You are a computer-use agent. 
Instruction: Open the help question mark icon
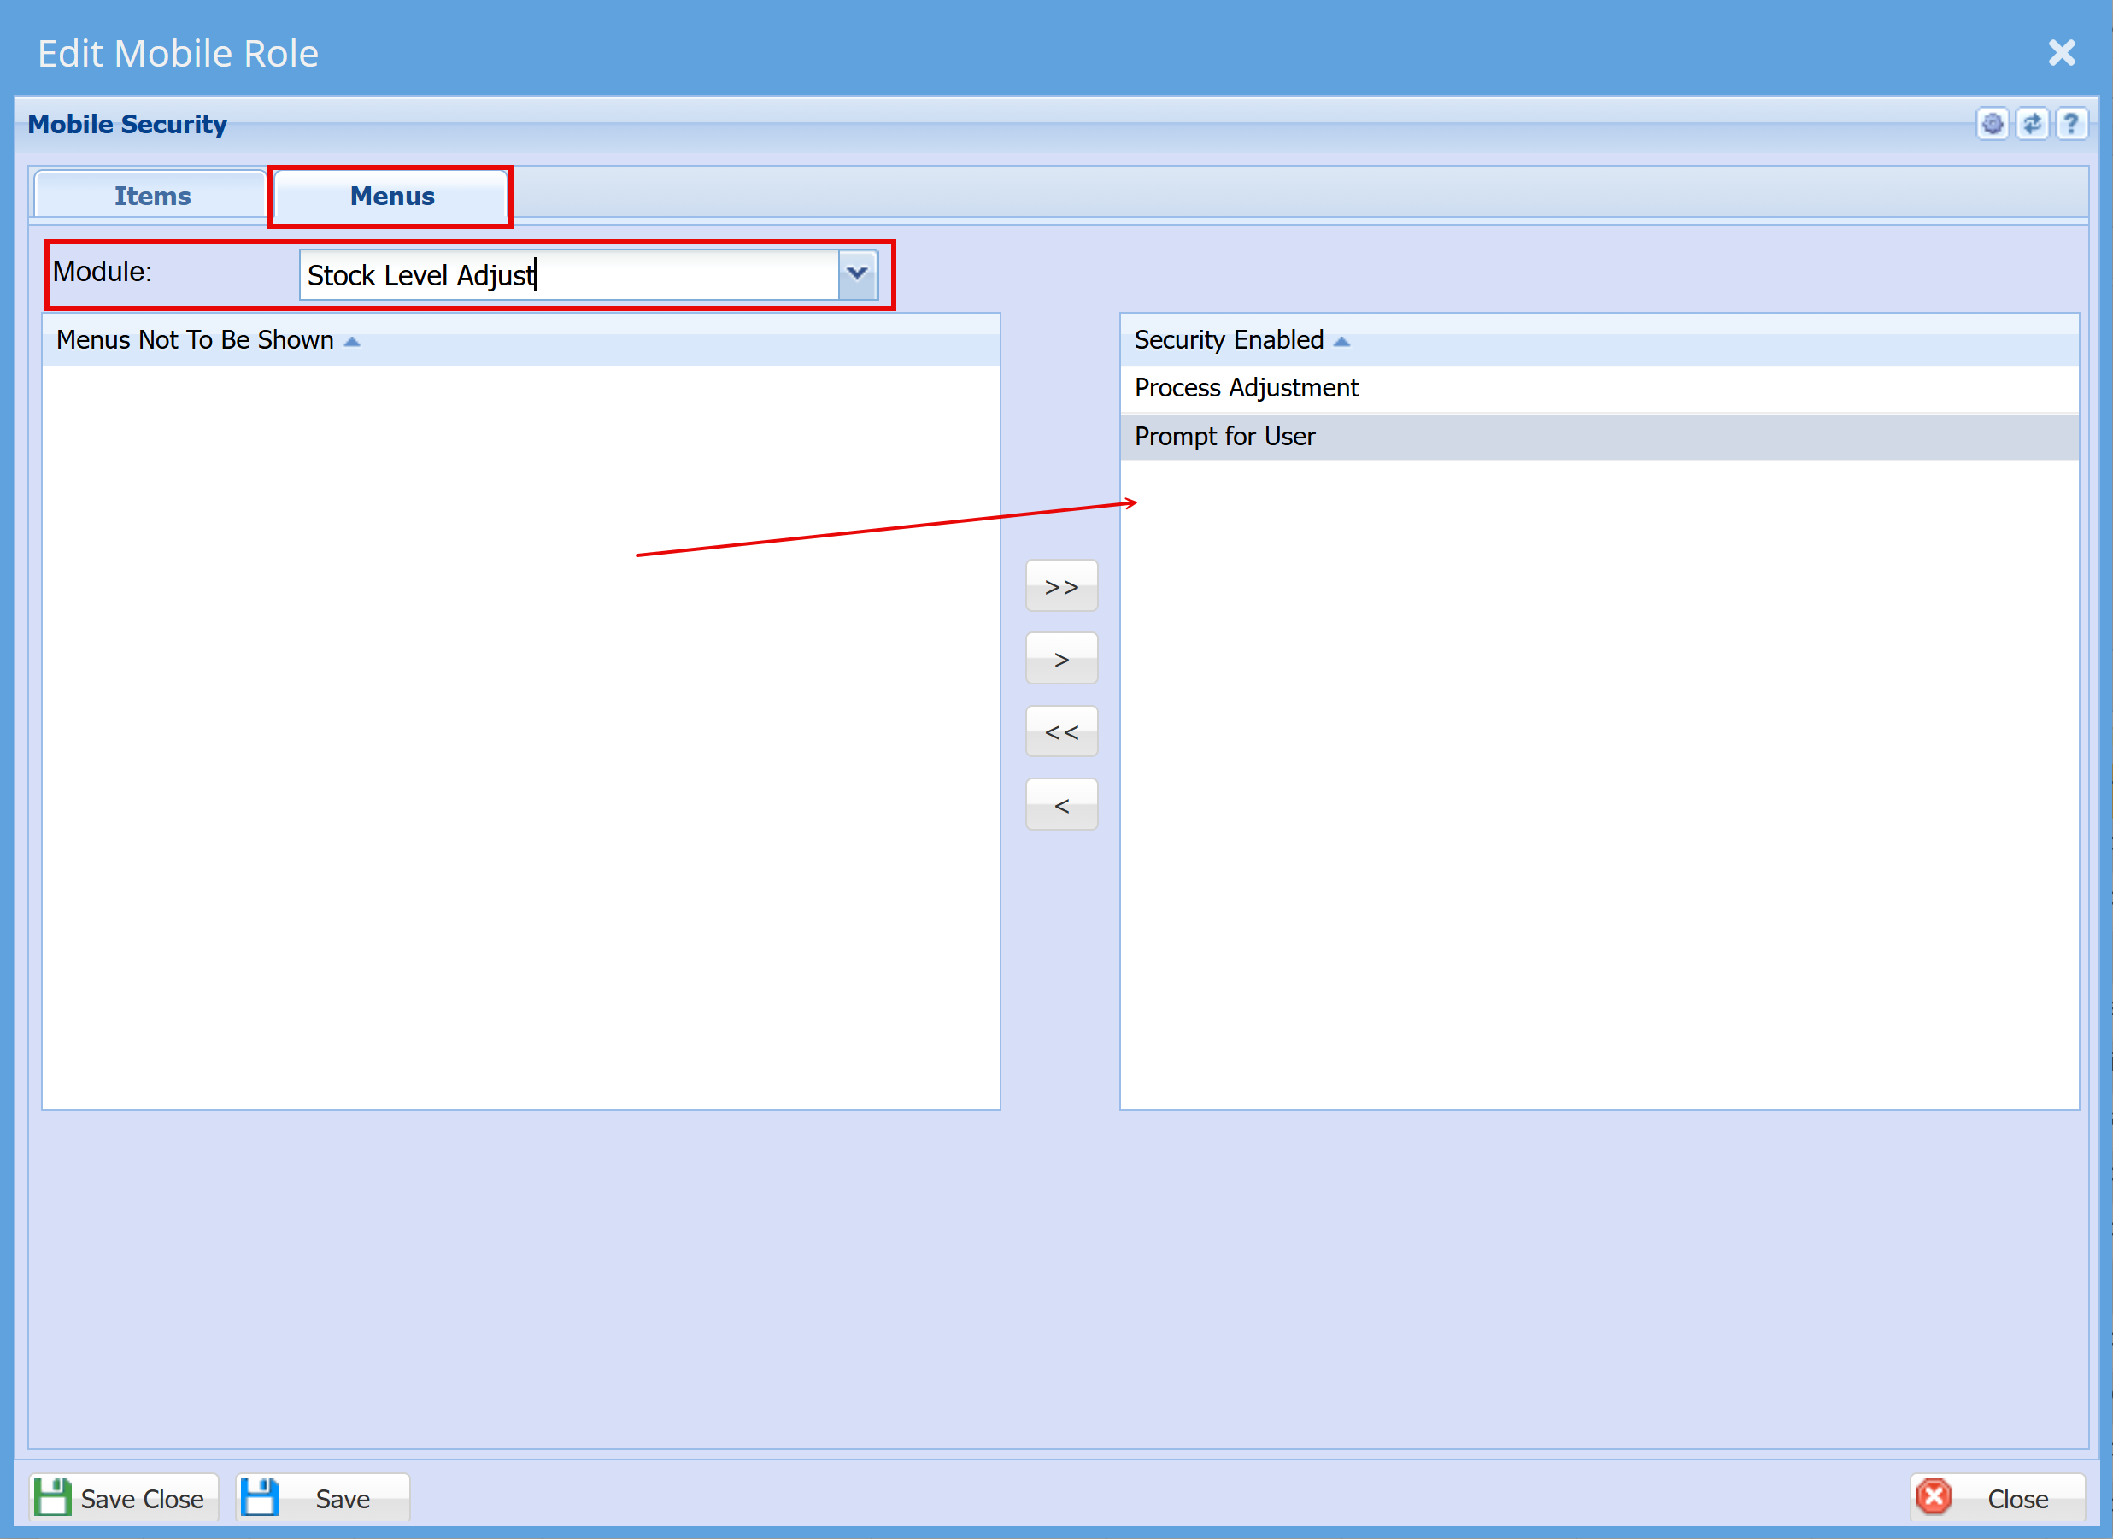(x=2071, y=124)
